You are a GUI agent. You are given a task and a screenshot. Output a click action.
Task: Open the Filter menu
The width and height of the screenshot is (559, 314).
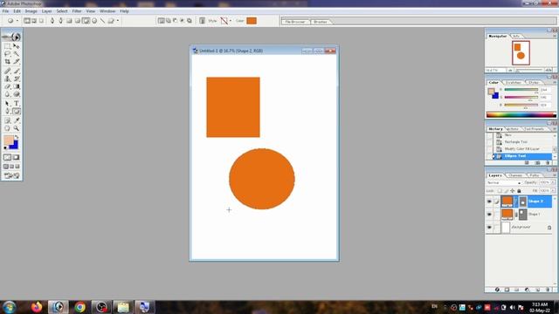[x=77, y=11]
